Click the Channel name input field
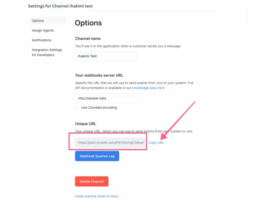This screenshot has width=269, height=203. [x=106, y=56]
